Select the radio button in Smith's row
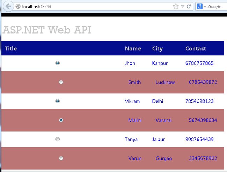Image resolution: width=227 pixels, height=172 pixels. pyautogui.click(x=61, y=82)
